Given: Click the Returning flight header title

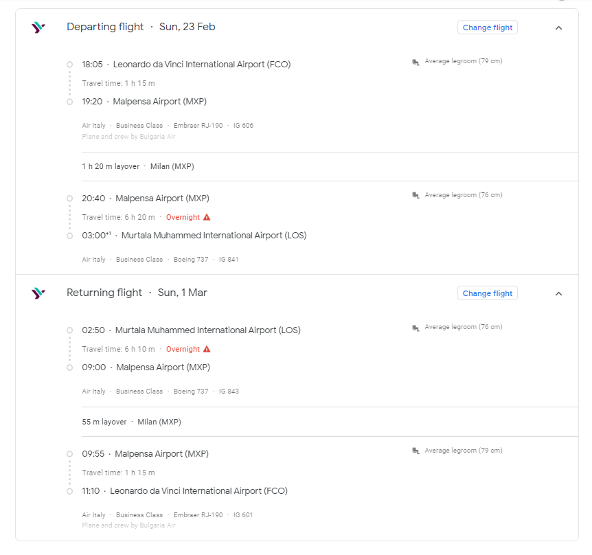Looking at the screenshot, I should [104, 293].
